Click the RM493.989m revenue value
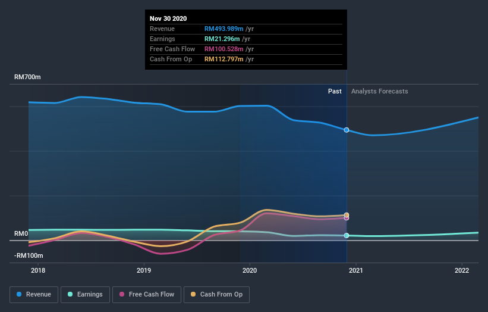This screenshot has height=312, width=488. tap(223, 29)
